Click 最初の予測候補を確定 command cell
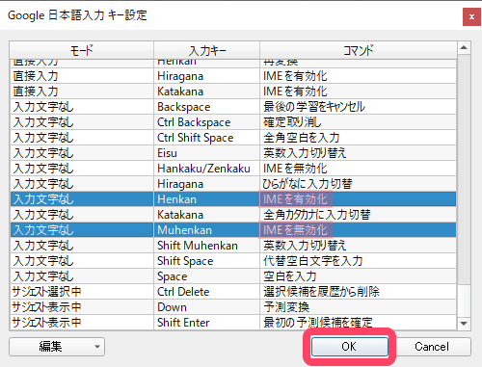The image size is (482, 367). click(358, 323)
